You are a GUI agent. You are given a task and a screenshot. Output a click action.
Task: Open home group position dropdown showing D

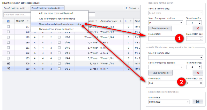pyautogui.click(x=166, y=23)
